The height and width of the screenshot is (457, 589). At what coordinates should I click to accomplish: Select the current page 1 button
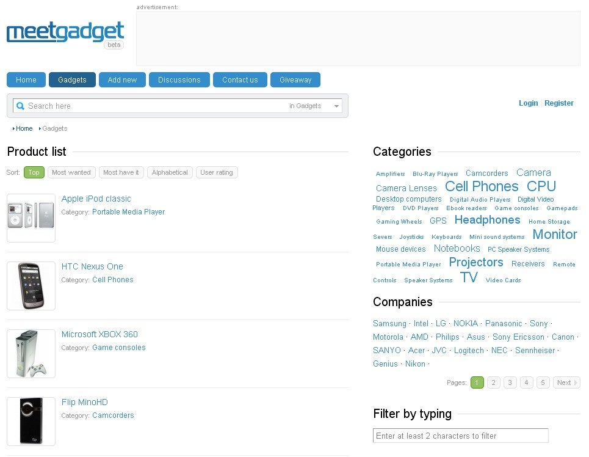coord(477,382)
